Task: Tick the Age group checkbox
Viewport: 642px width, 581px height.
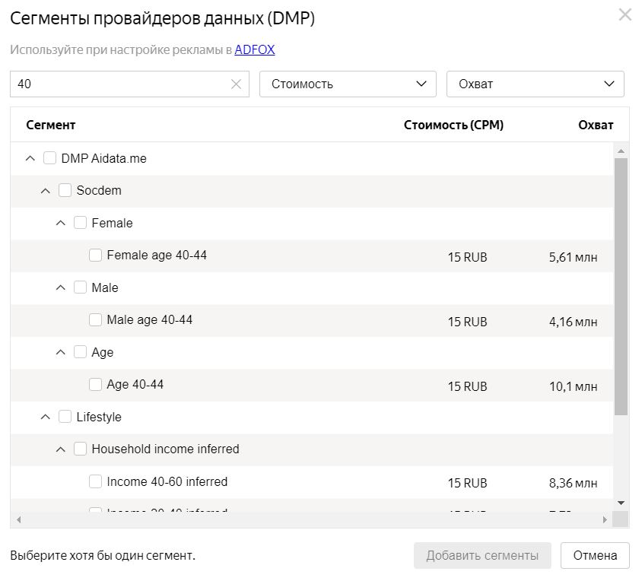Action: coord(80,352)
